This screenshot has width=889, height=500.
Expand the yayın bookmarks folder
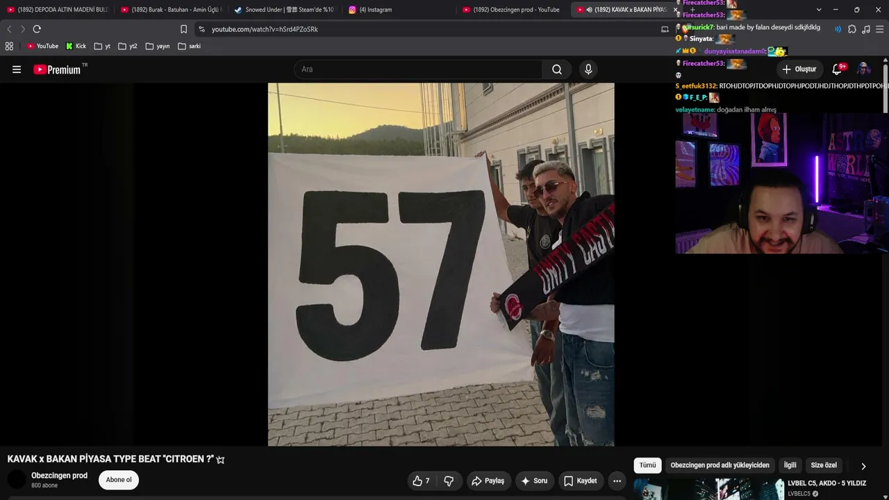coord(158,47)
